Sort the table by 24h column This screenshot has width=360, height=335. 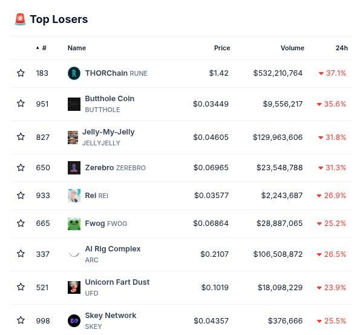click(342, 48)
